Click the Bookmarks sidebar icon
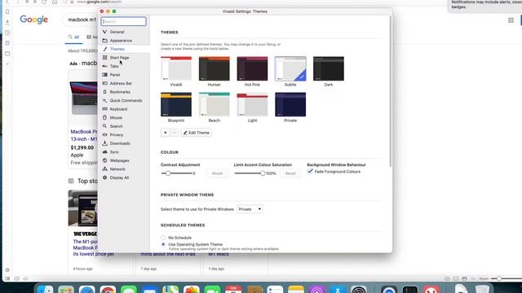 (105, 92)
